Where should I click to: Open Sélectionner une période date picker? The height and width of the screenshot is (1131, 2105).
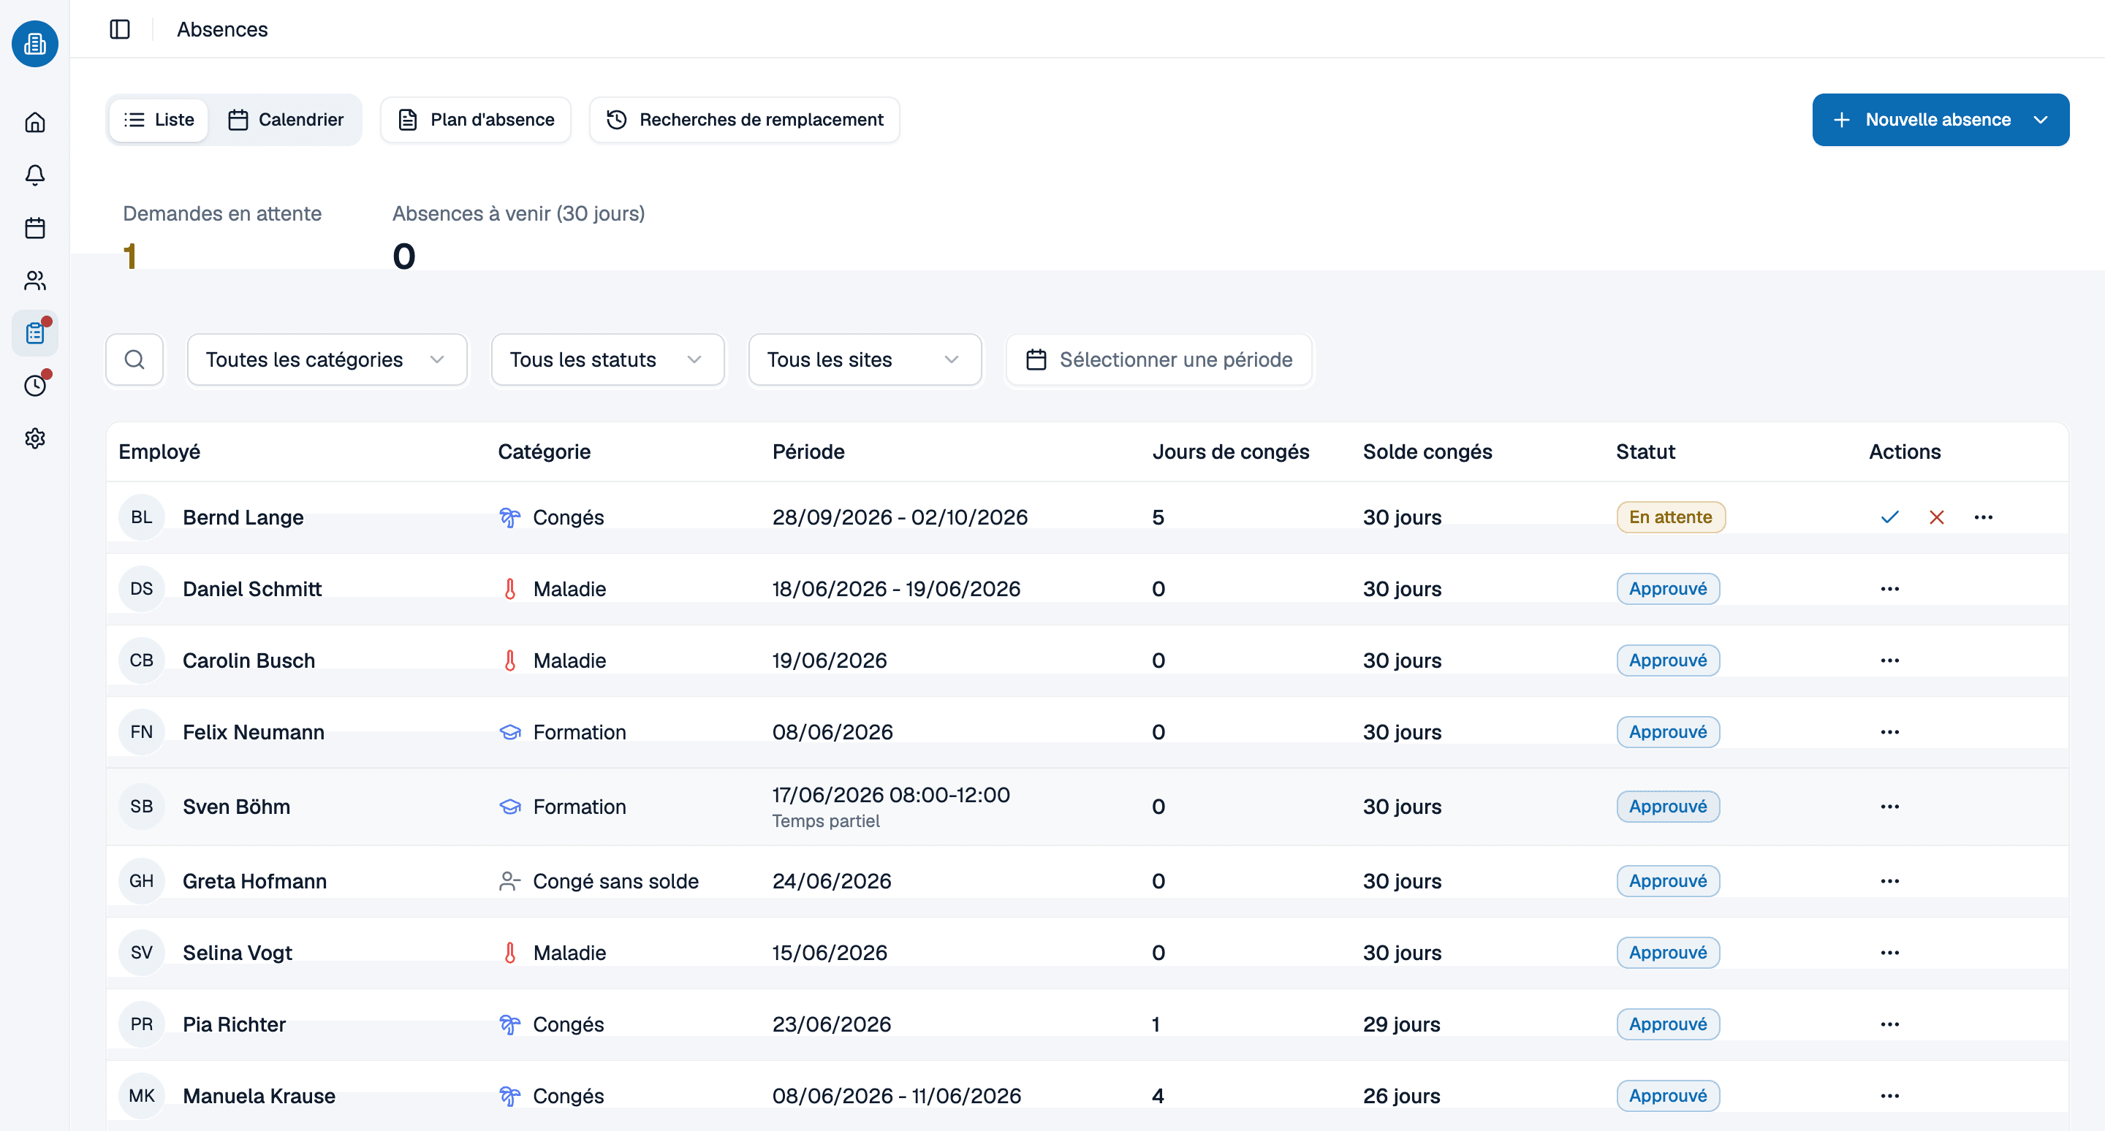pyautogui.click(x=1158, y=359)
